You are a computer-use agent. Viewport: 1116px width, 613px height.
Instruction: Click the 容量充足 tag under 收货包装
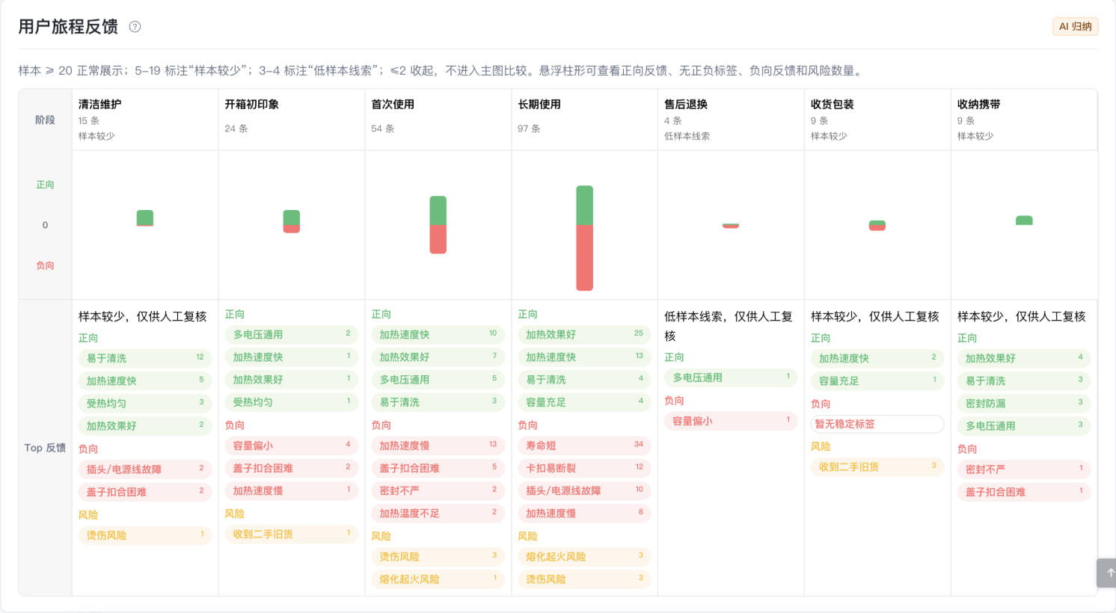877,381
